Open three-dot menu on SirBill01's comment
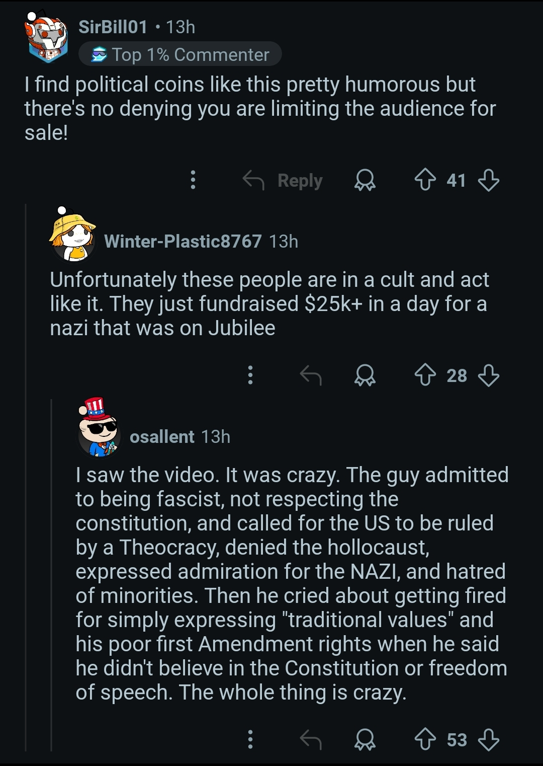Image resolution: width=543 pixels, height=766 pixels. point(193,180)
